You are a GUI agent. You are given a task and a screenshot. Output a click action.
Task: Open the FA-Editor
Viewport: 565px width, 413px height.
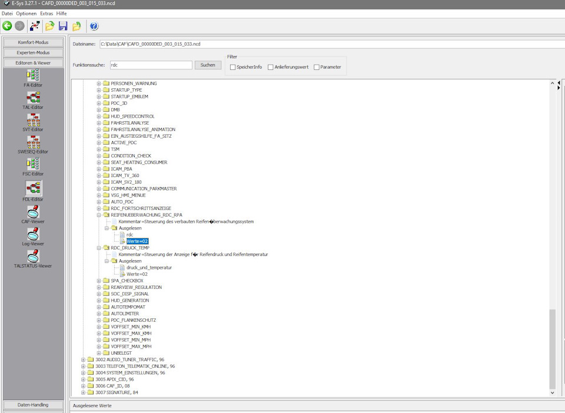[33, 78]
